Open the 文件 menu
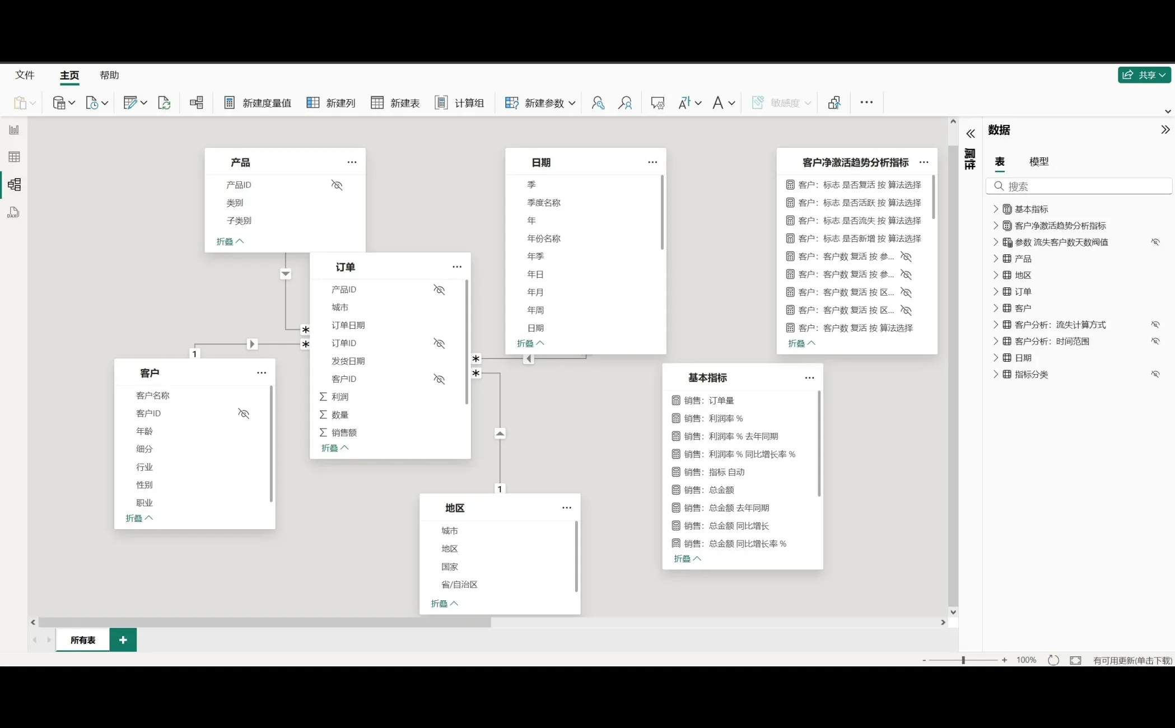Image resolution: width=1175 pixels, height=728 pixels. [25, 75]
